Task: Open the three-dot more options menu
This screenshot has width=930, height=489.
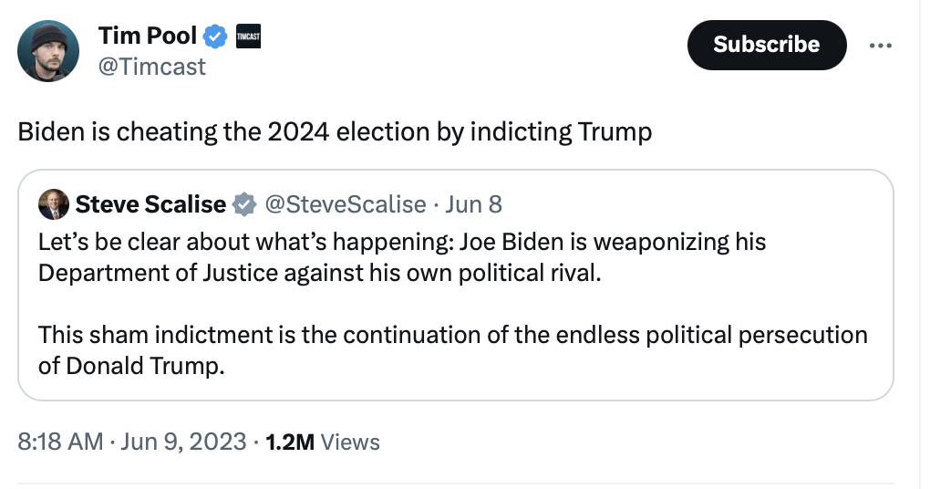Action: tap(880, 45)
